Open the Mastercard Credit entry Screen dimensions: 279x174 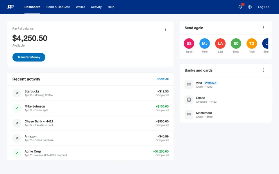point(226,115)
